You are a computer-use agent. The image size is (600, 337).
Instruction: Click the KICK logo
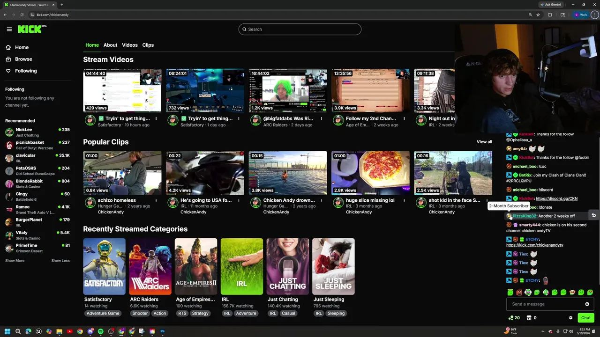(x=32, y=29)
